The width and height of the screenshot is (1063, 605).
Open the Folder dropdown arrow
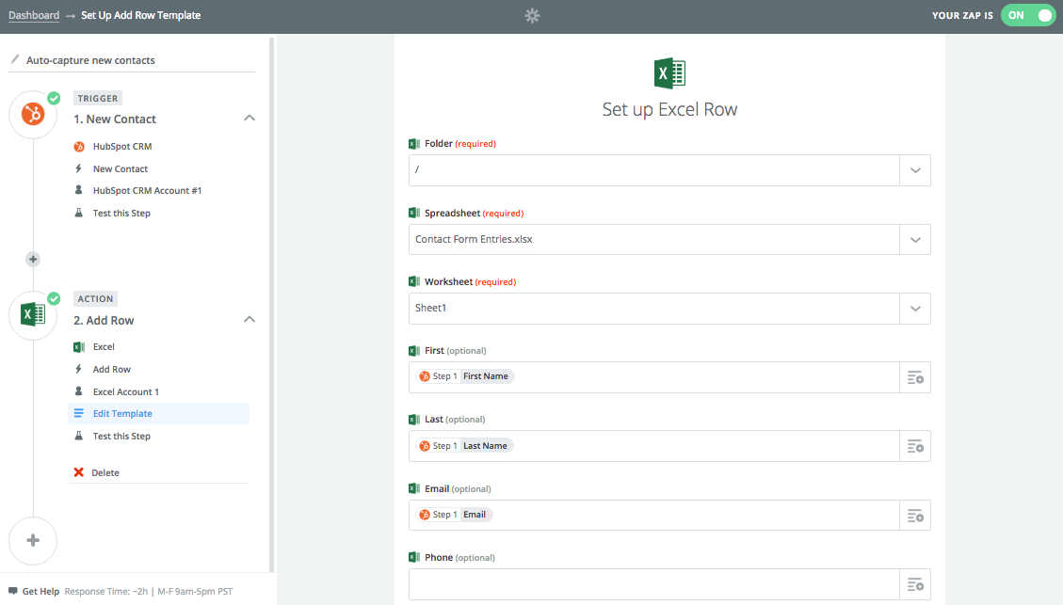click(x=915, y=170)
